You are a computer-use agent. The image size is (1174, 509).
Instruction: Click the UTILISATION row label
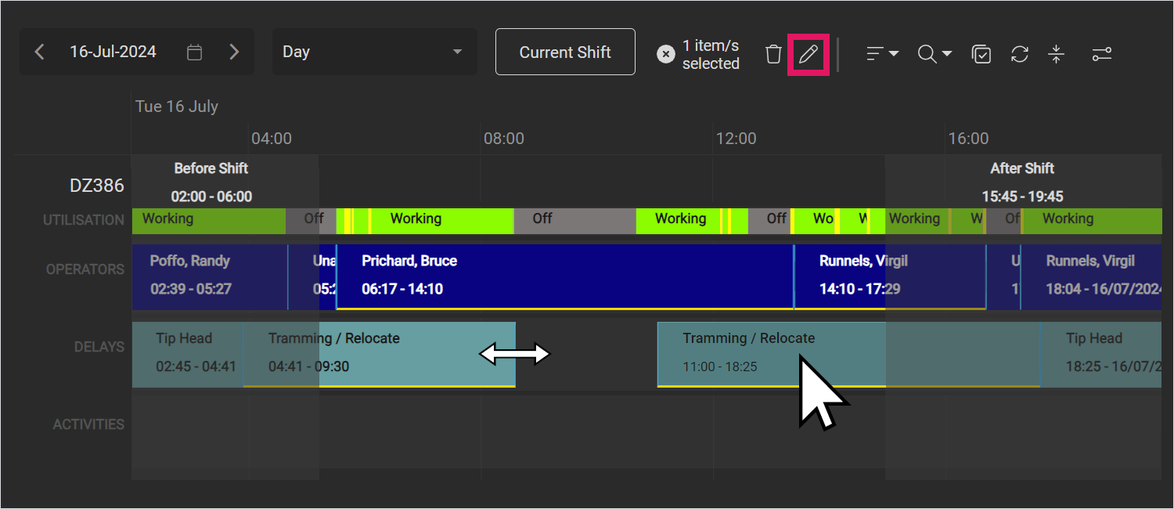84,221
